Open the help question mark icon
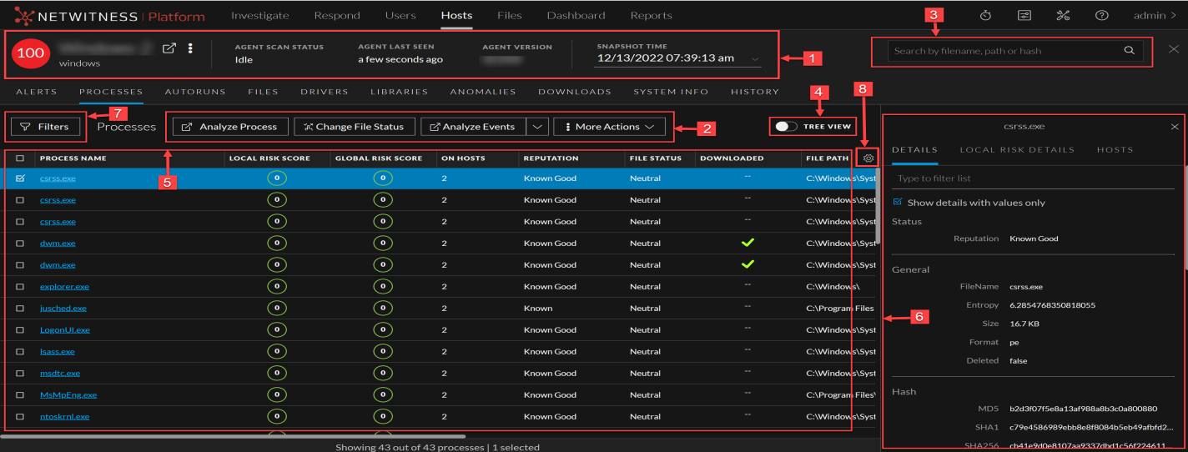Viewport: 1188px width, 452px height. pyautogui.click(x=1101, y=15)
